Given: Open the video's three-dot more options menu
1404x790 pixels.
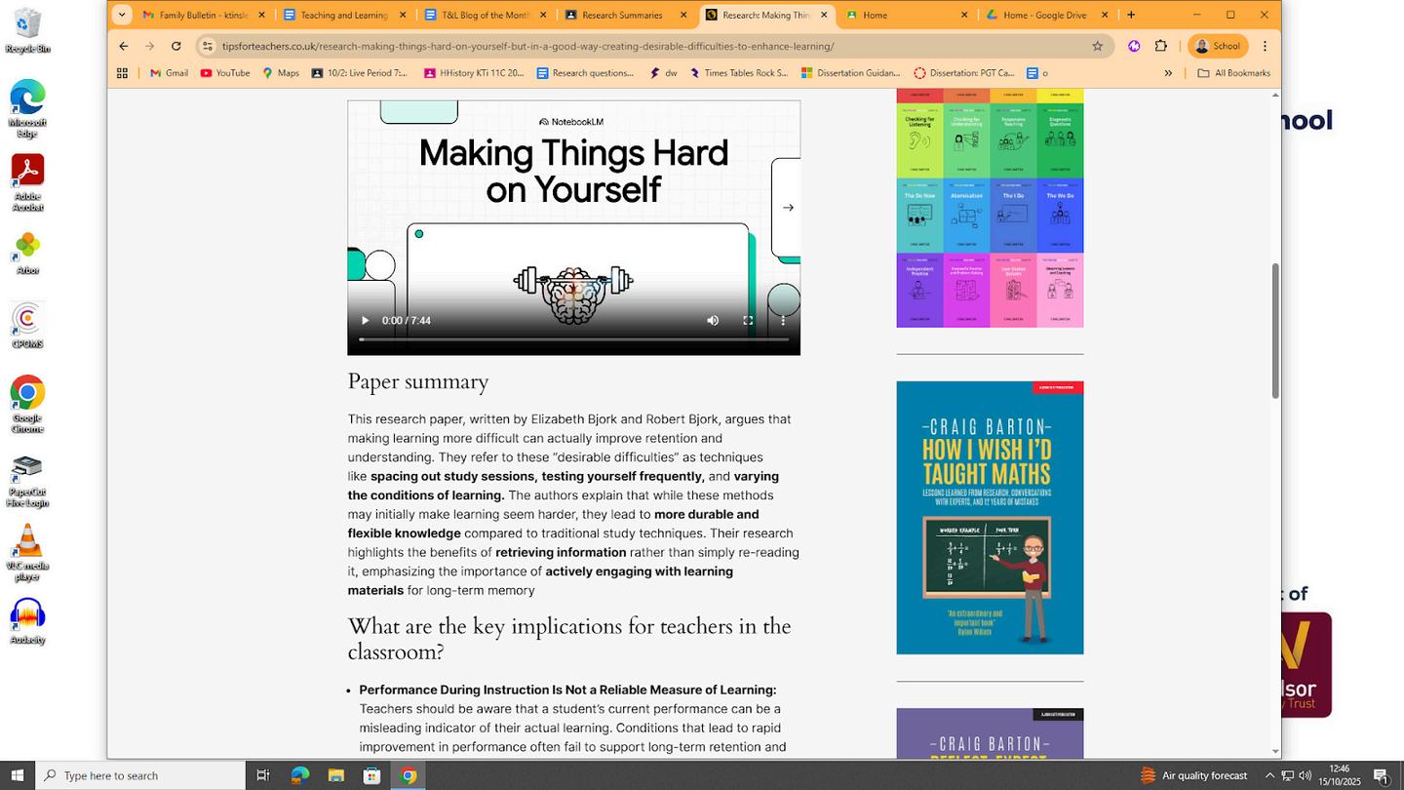Looking at the screenshot, I should point(783,321).
